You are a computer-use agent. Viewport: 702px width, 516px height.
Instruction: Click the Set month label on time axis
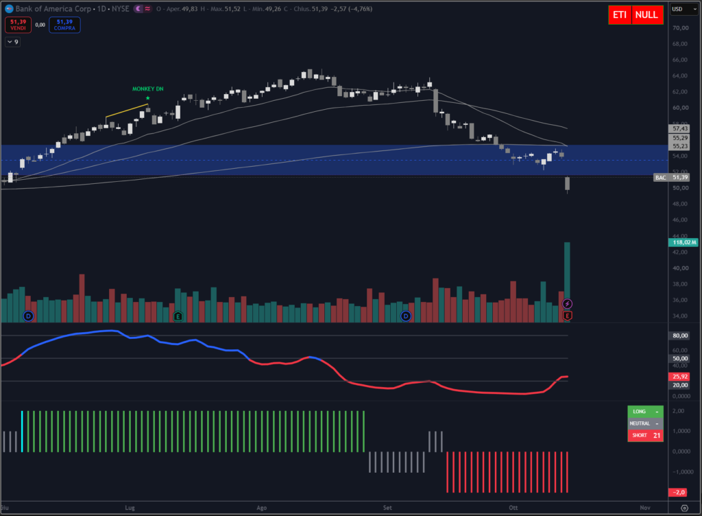point(387,508)
